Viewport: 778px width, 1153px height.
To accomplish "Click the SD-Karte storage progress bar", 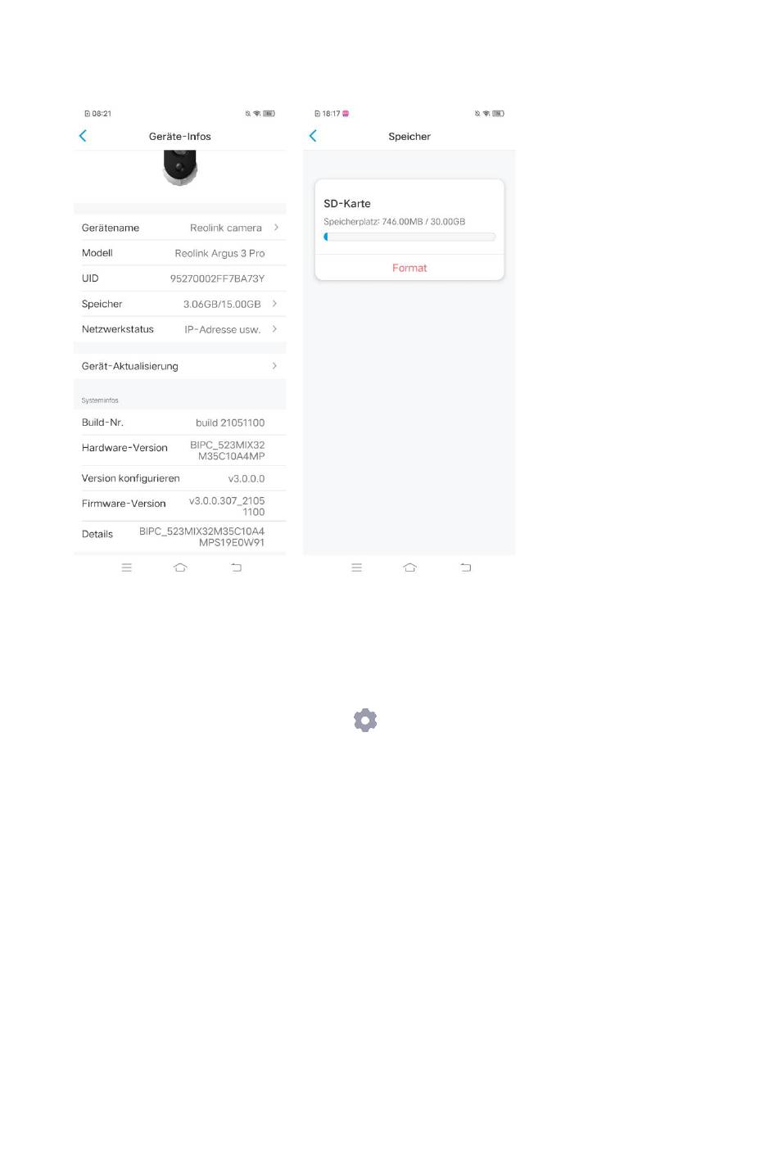I will [409, 237].
